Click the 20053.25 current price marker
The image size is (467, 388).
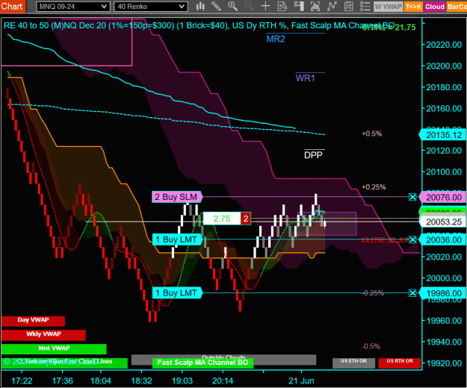(x=444, y=222)
